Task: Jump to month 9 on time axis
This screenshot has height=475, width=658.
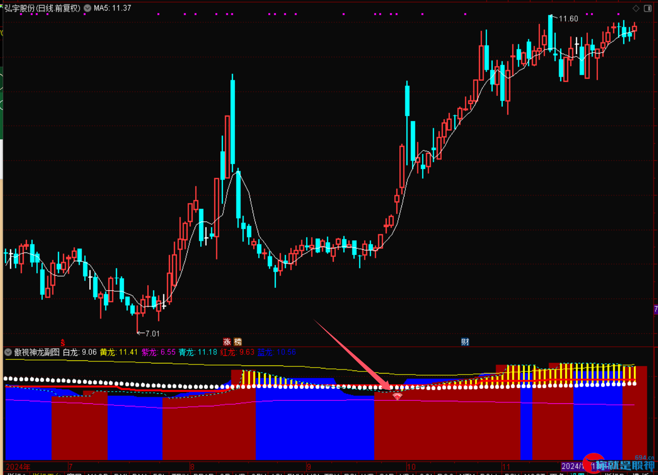Action: pyautogui.click(x=309, y=466)
